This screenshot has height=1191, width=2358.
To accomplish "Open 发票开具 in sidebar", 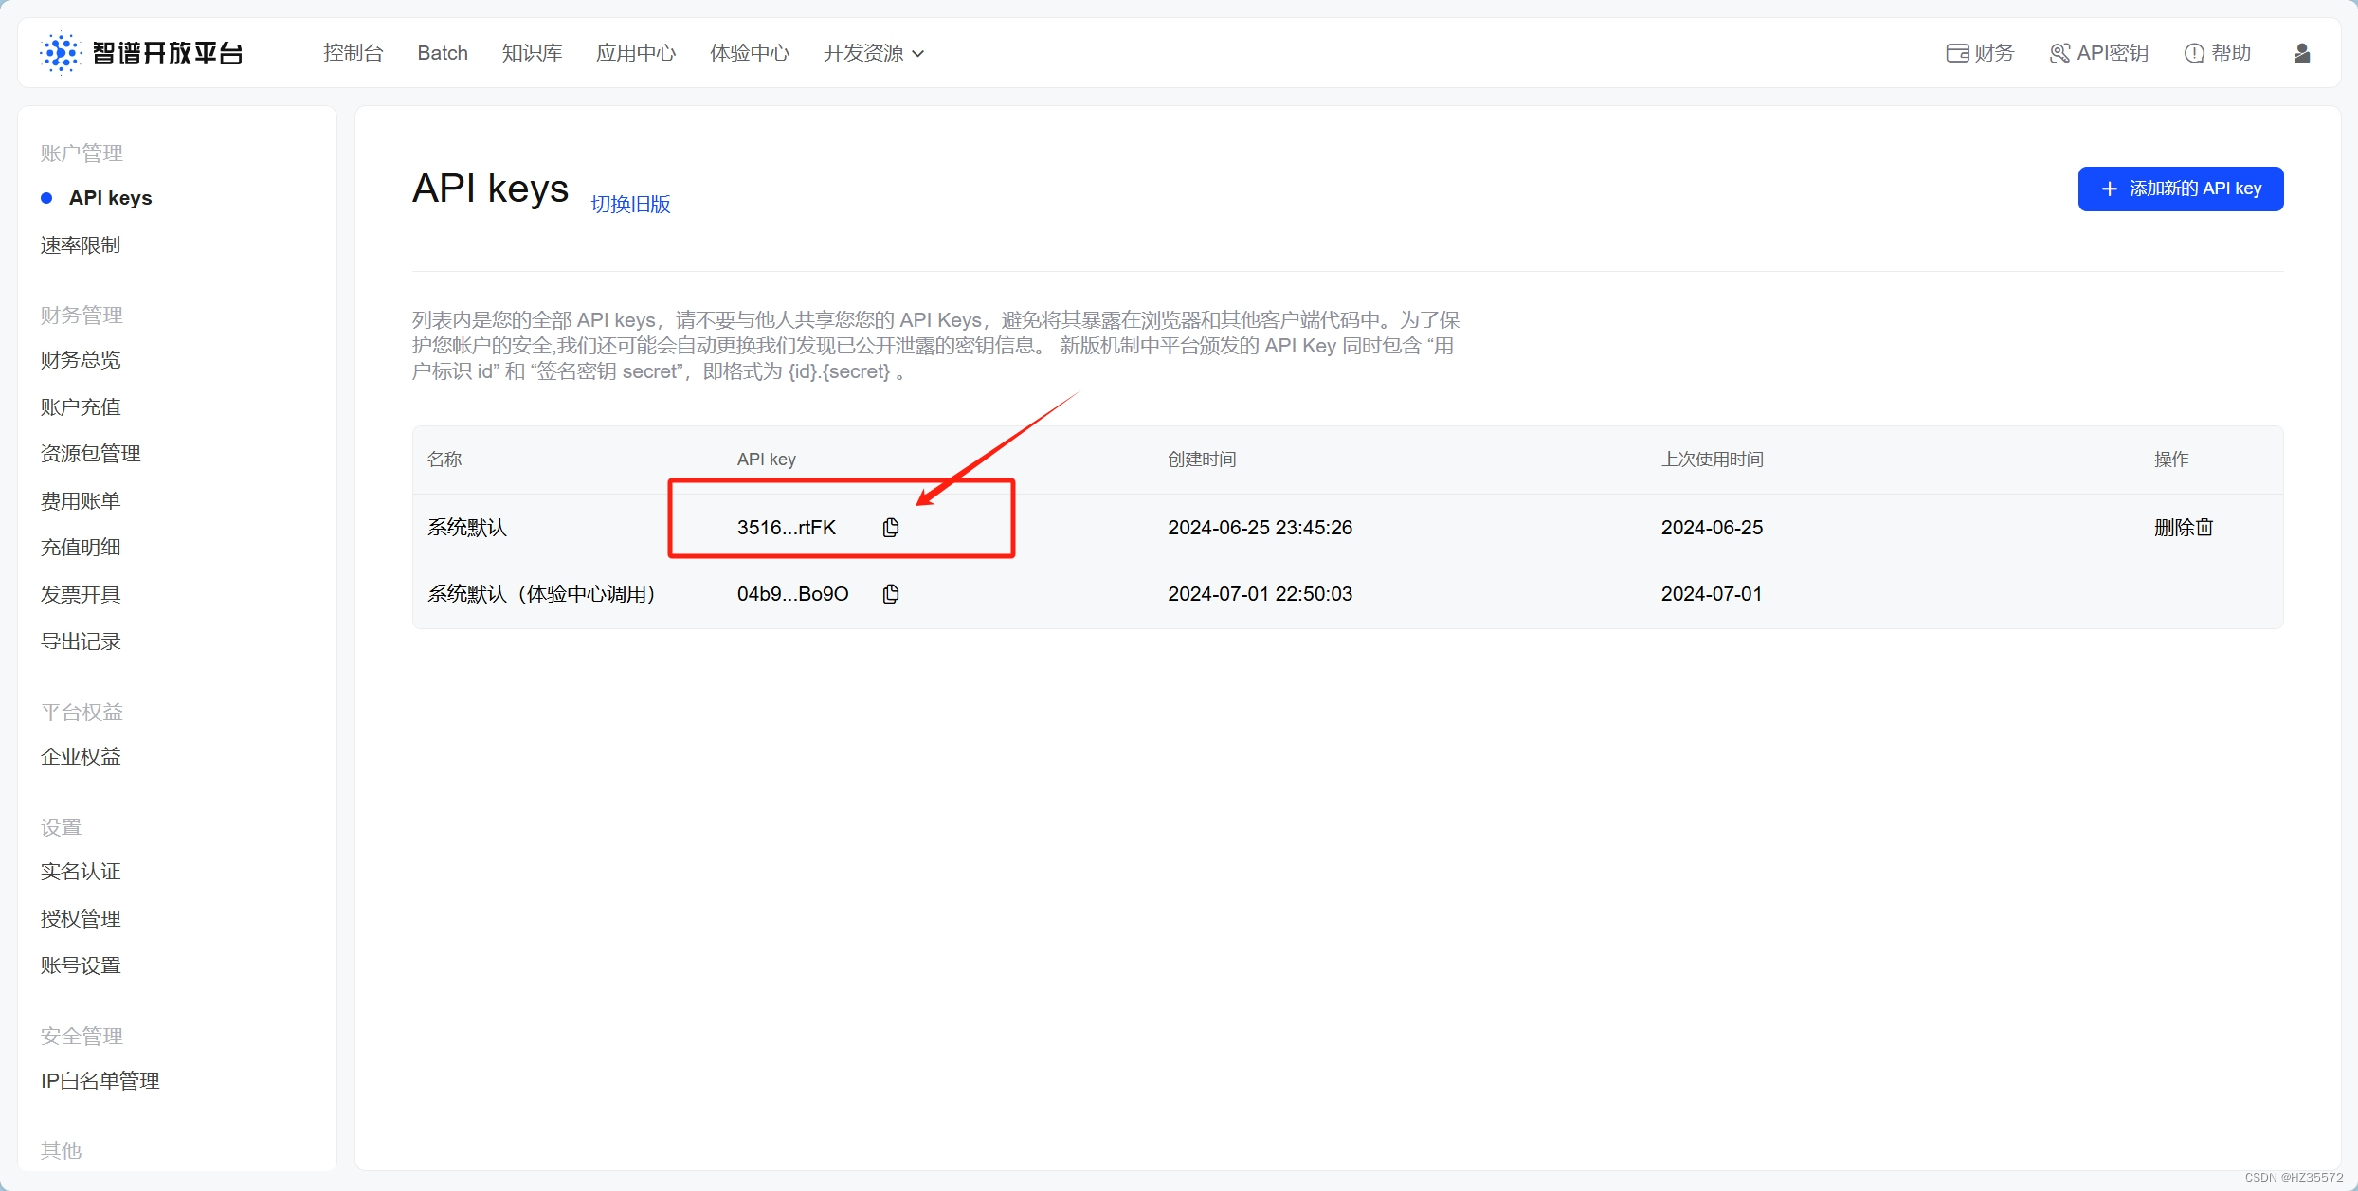I will (81, 595).
